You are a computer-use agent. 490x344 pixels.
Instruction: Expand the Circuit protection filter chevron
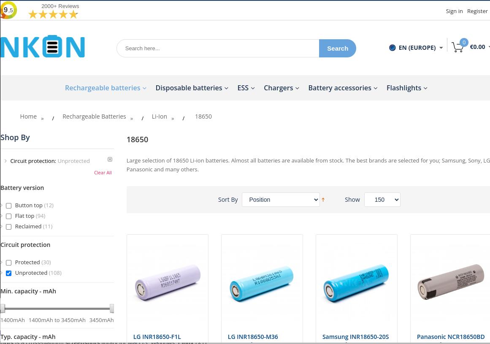click(5, 161)
